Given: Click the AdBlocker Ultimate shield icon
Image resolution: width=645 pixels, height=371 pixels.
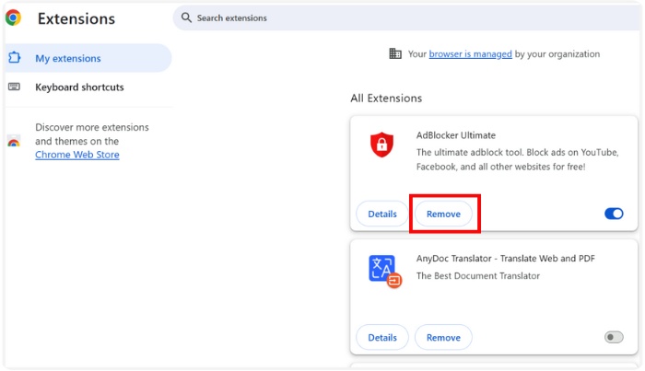Looking at the screenshot, I should tap(381, 145).
